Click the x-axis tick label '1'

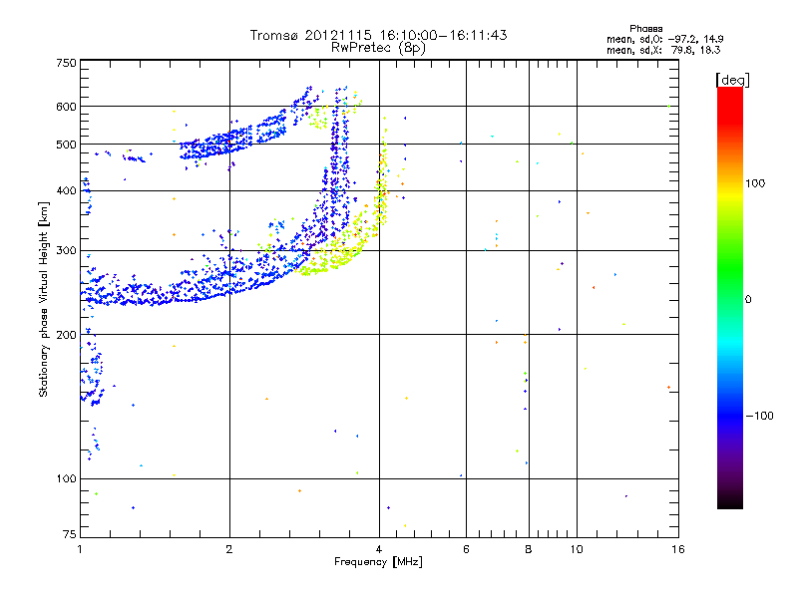pyautogui.click(x=80, y=549)
